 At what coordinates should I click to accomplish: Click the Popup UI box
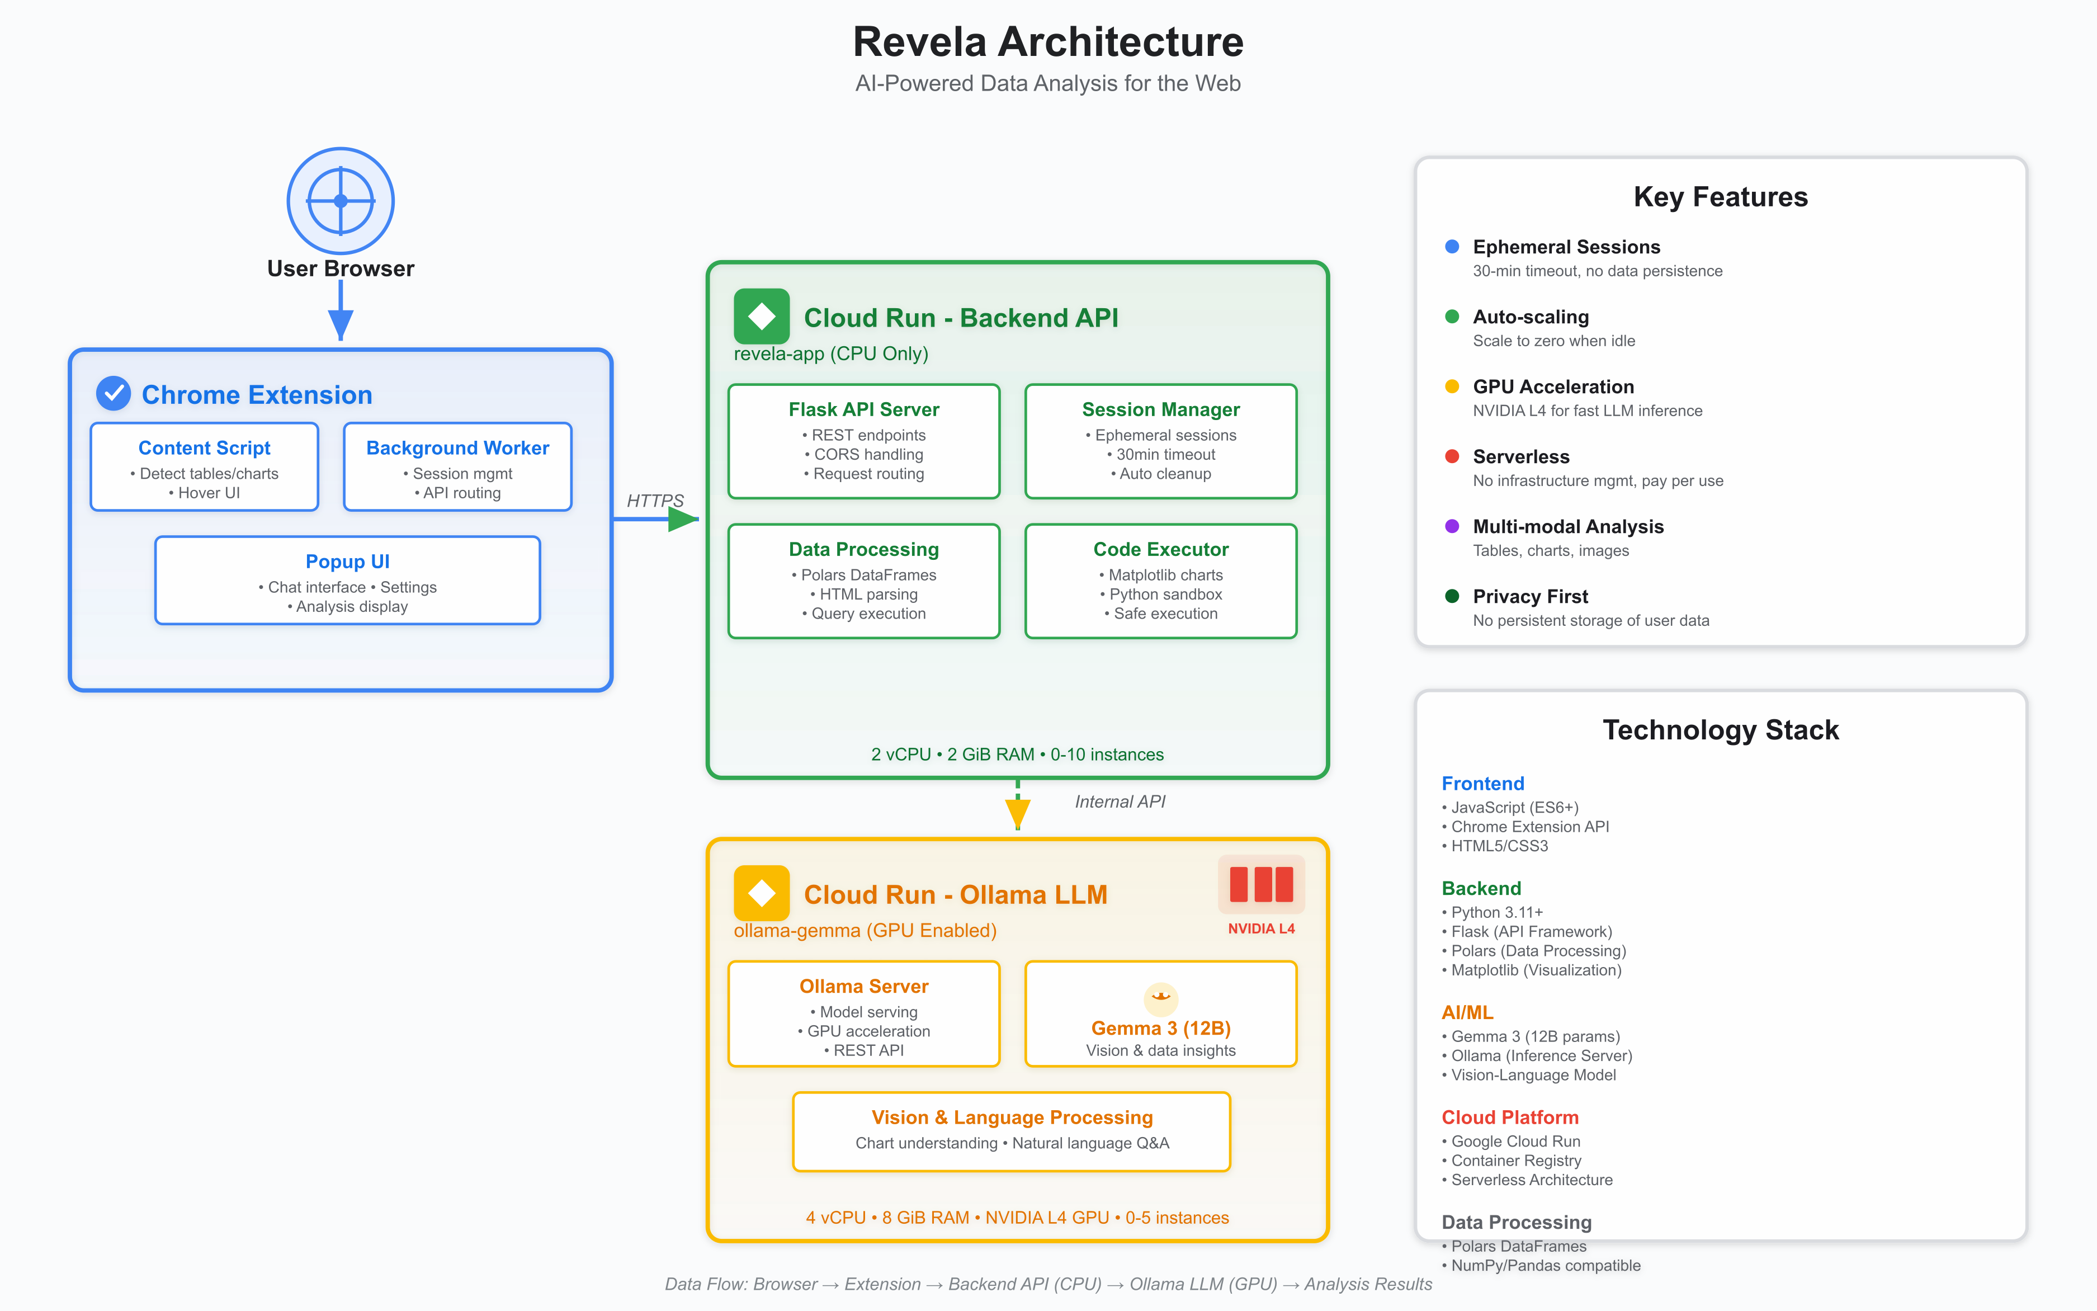click(348, 581)
